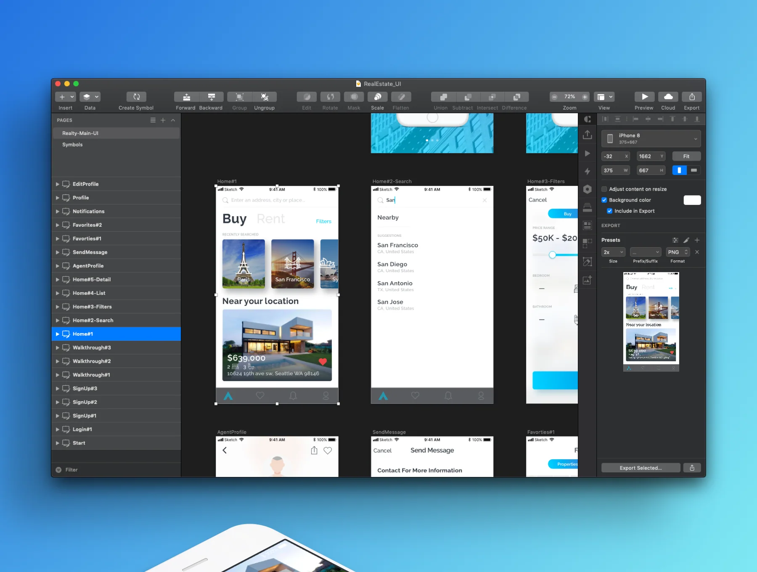This screenshot has height=572, width=757.
Task: Uncheck the Background color checkbox
Action: pyautogui.click(x=604, y=200)
